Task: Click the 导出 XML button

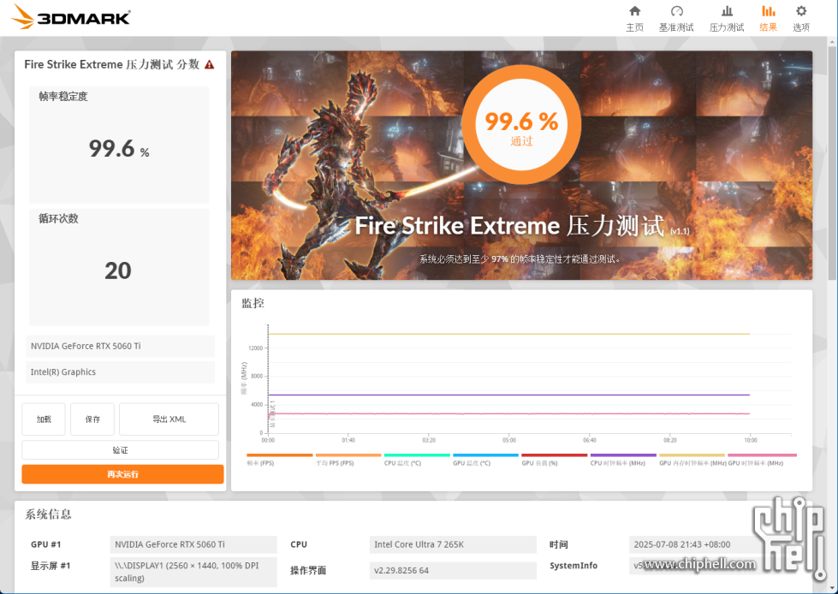Action: (169, 419)
